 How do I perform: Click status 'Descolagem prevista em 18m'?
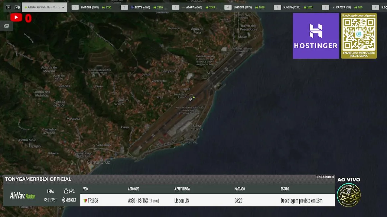coord(301,201)
